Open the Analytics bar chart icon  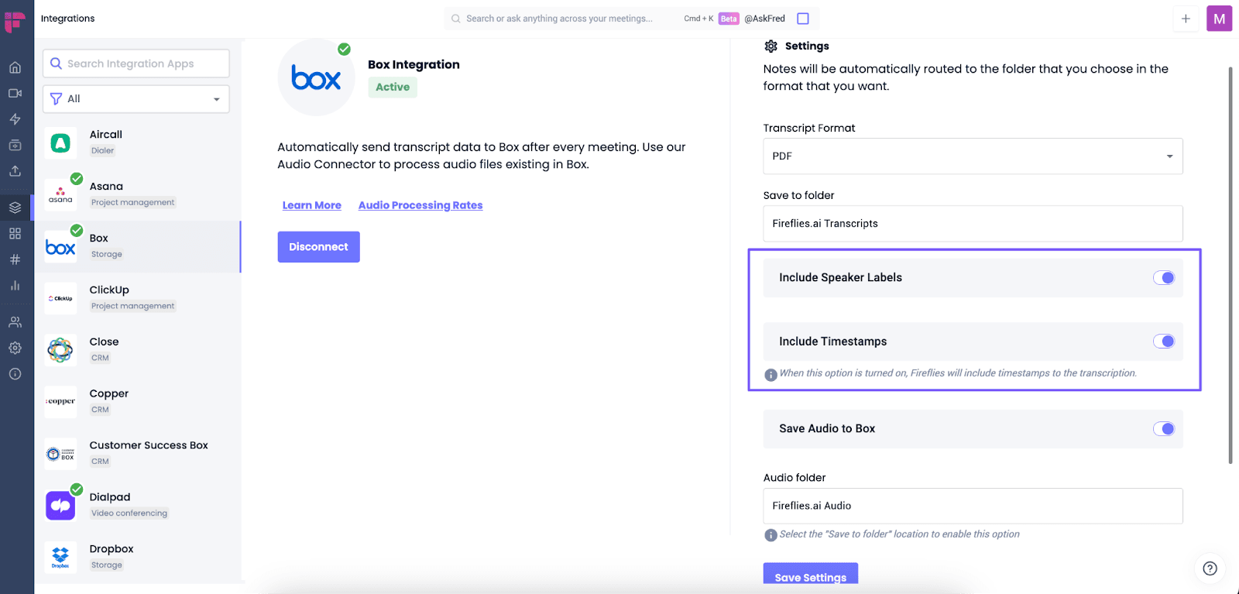tap(15, 285)
